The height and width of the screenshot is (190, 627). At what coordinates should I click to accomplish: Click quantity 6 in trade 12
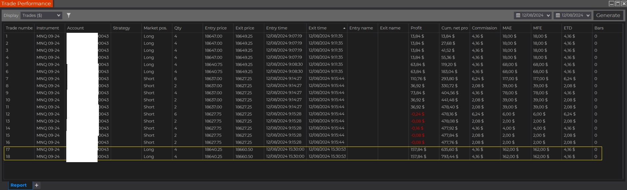tap(175, 114)
